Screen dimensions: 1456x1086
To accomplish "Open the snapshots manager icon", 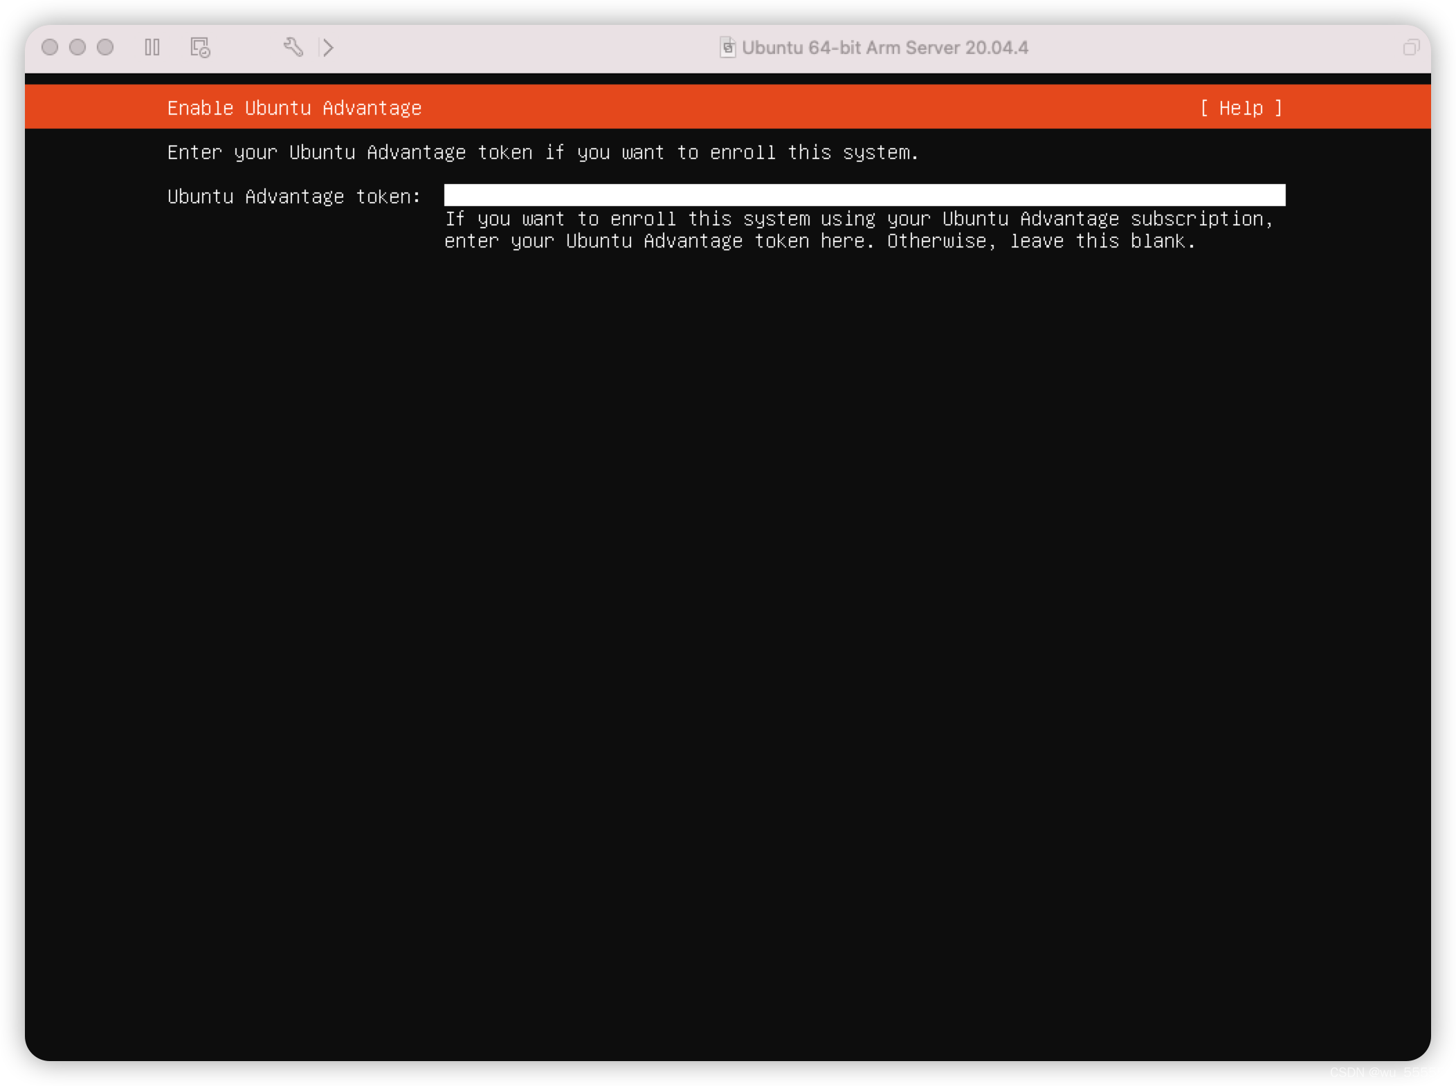I will (200, 47).
